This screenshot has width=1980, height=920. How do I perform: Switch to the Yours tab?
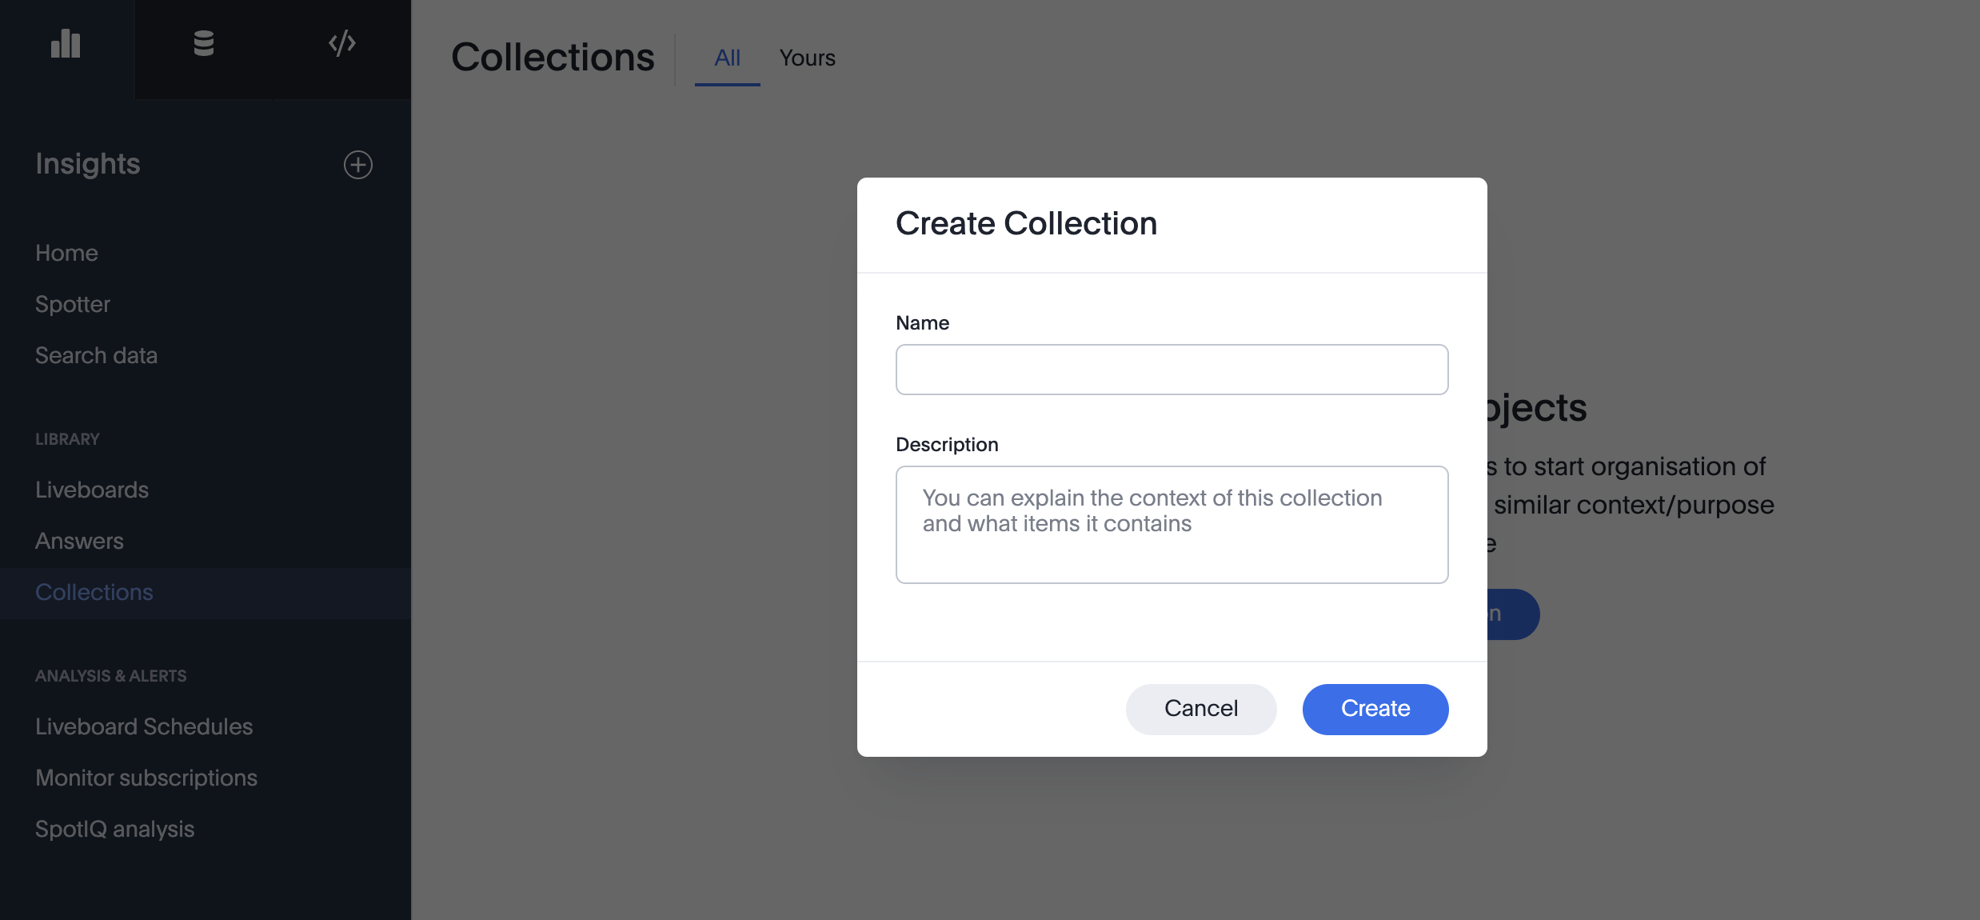coord(807,58)
